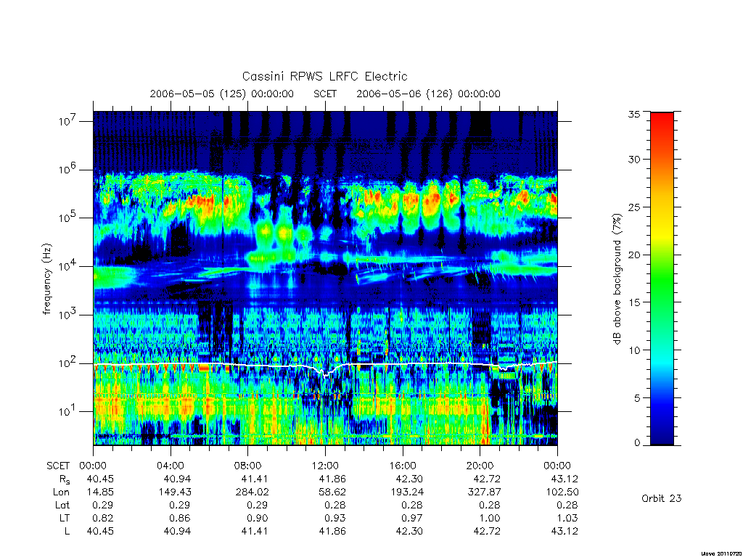Select LT value '1.00'
Screen dimensions: 743x557
pos(490,518)
